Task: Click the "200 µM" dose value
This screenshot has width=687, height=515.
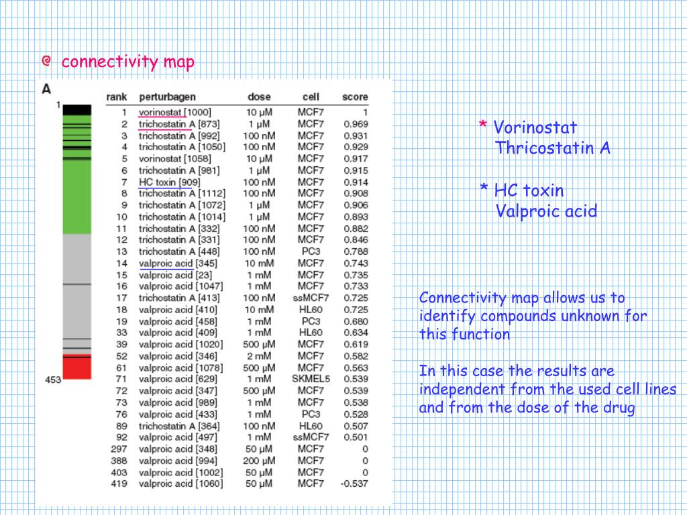Action: coord(259,461)
